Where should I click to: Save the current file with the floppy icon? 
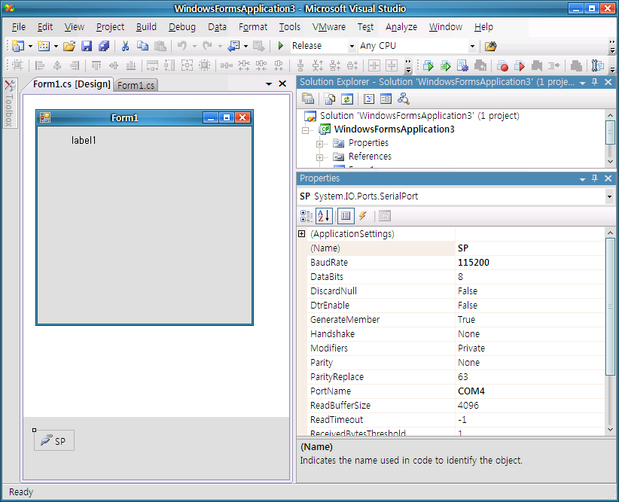(87, 46)
